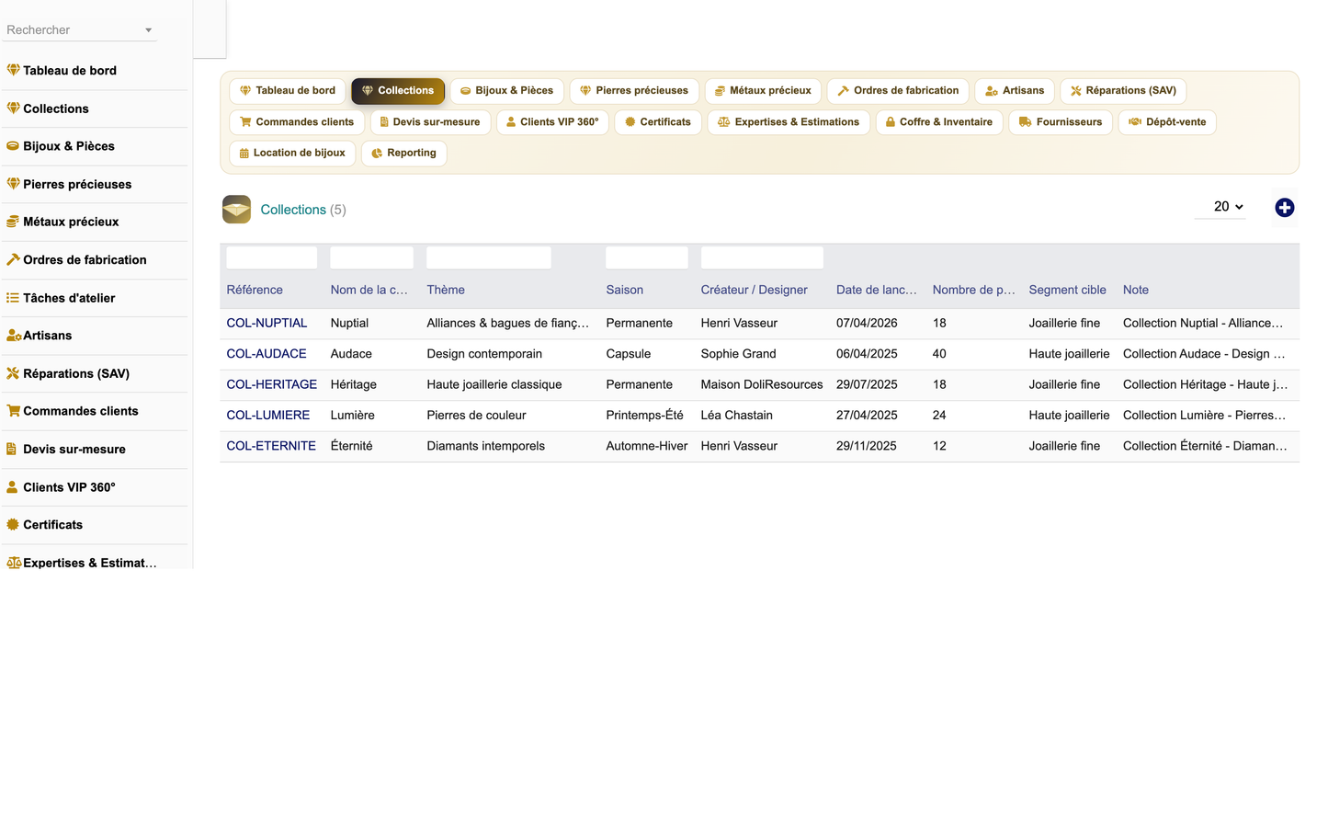Click the tools icon beside Réparations (SAV) in sidebar
The image size is (1328, 822).
click(13, 373)
